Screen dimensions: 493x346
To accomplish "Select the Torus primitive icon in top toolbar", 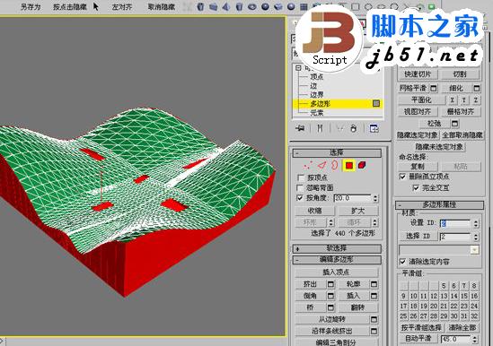I will (251, 6).
